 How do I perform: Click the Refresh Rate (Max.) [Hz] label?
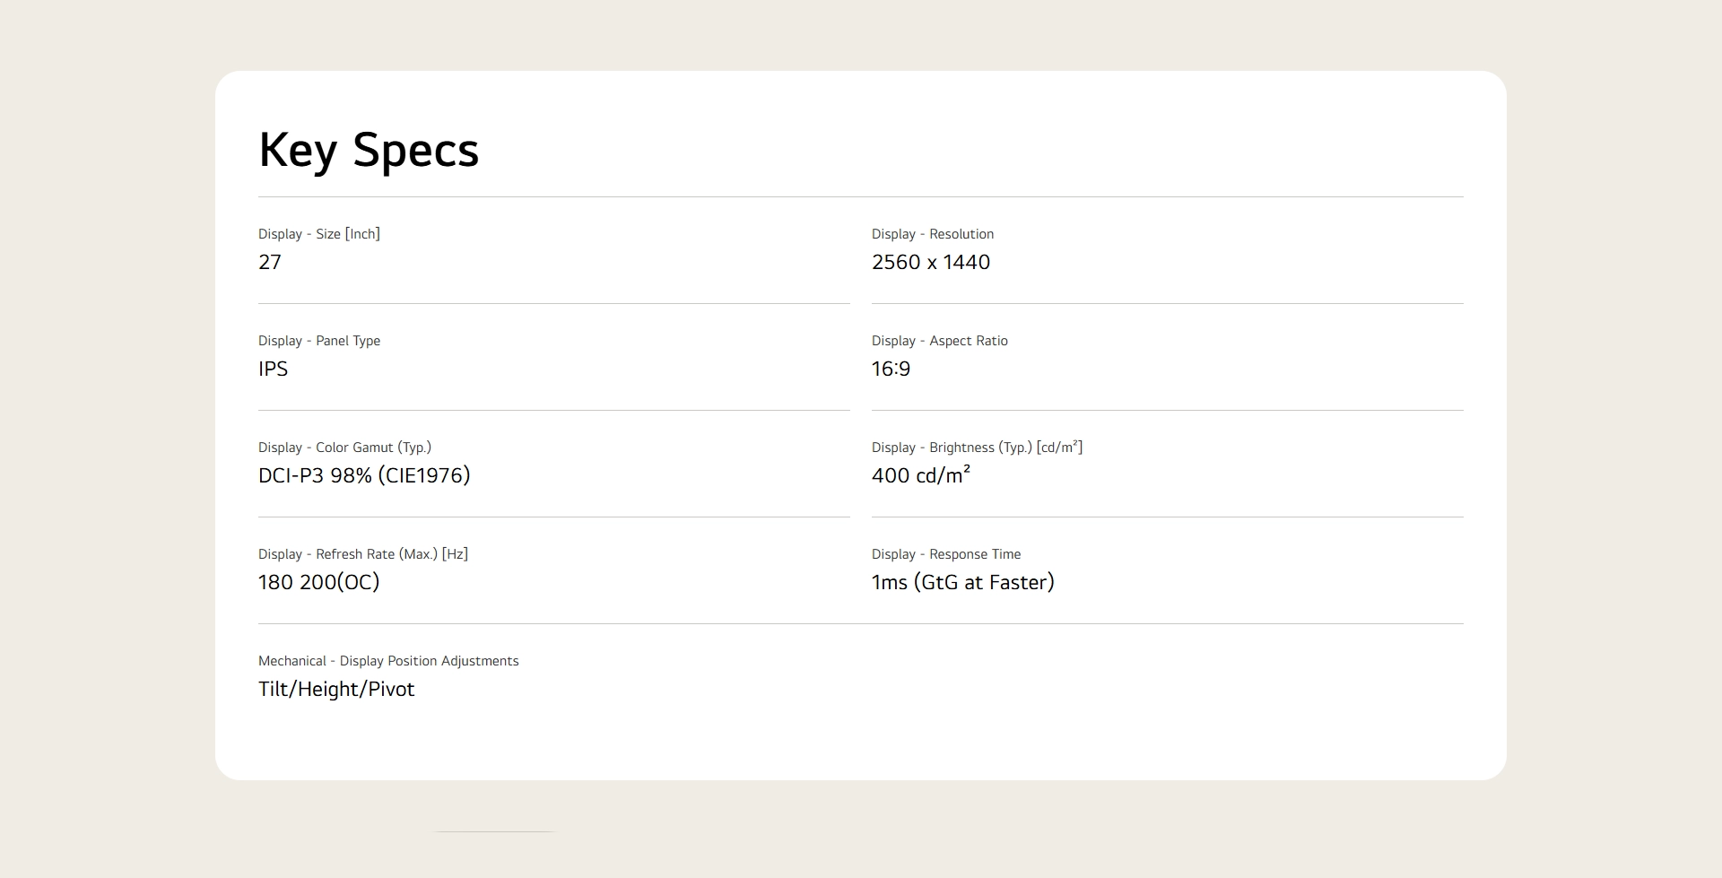(x=362, y=554)
